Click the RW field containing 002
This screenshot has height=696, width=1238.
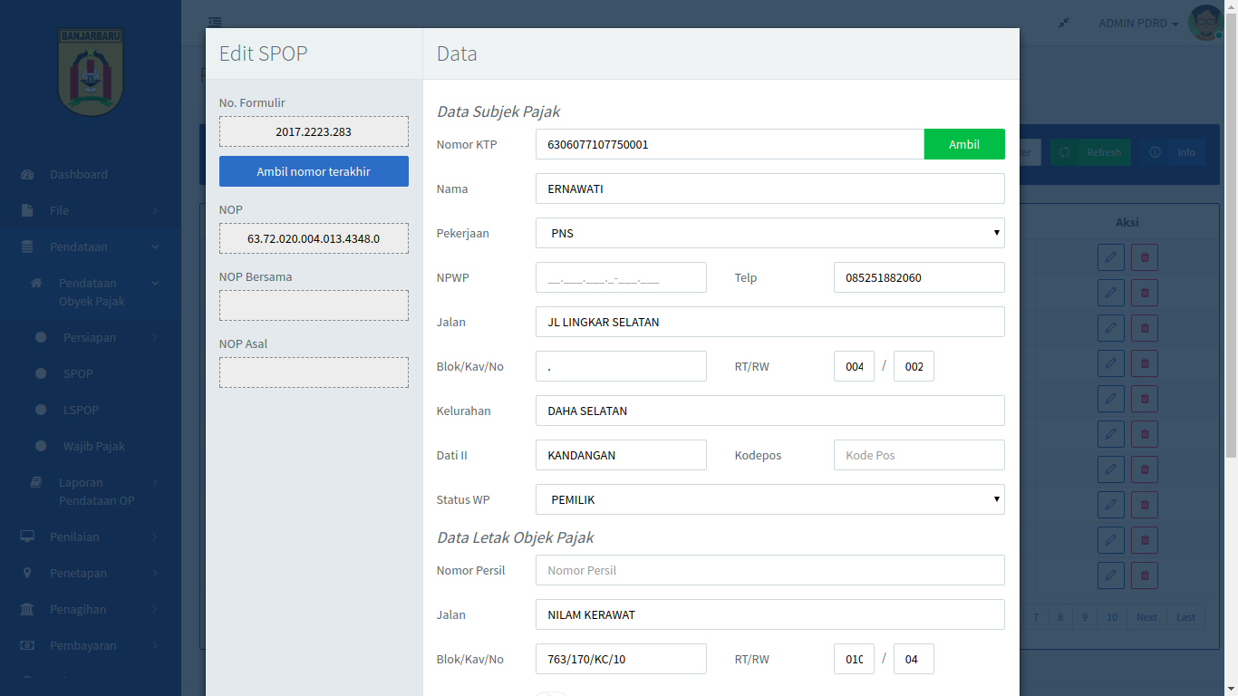(x=914, y=366)
